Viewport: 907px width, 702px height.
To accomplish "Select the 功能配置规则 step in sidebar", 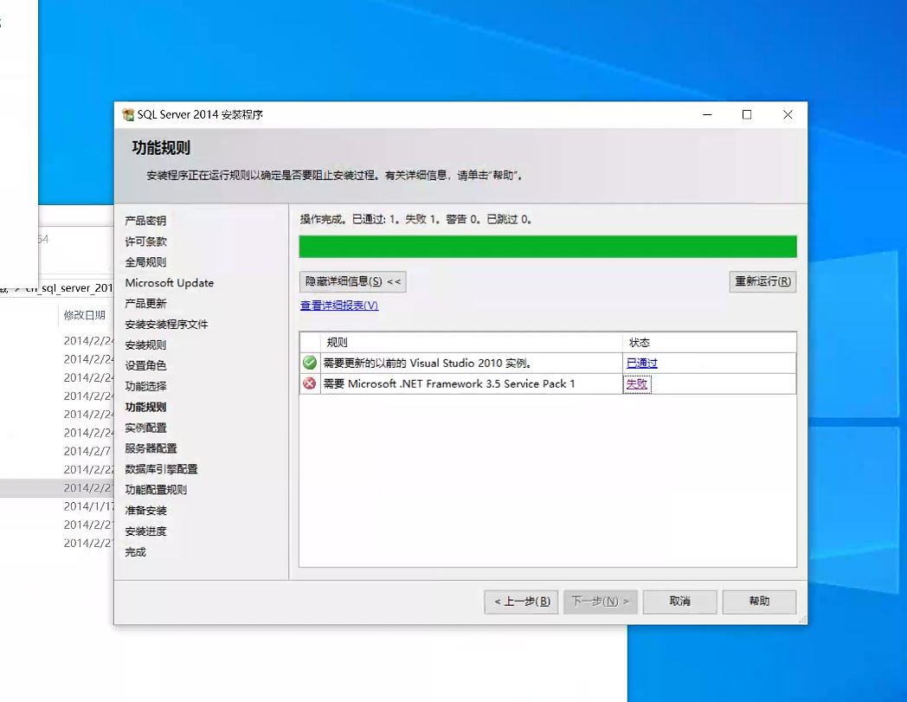I will (156, 490).
